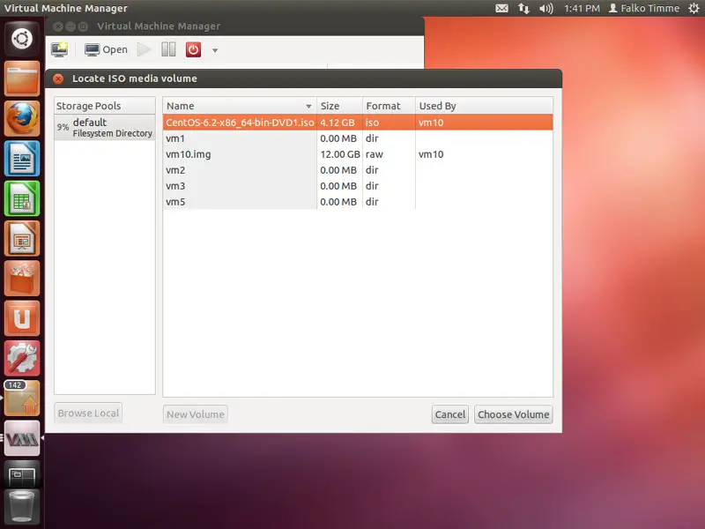Select CentOS-6.2-x86_64-bin-DVD1.iso volume
The height and width of the screenshot is (529, 705).
(358, 123)
